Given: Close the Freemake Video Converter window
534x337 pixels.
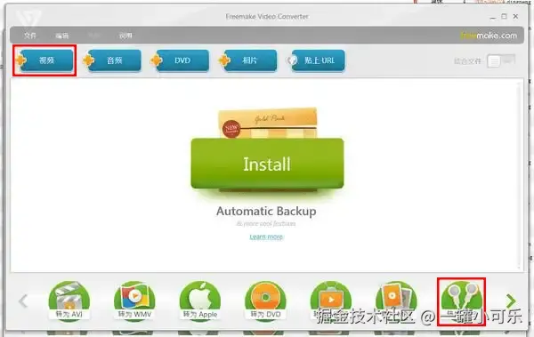Looking at the screenshot, I should tap(515, 16).
